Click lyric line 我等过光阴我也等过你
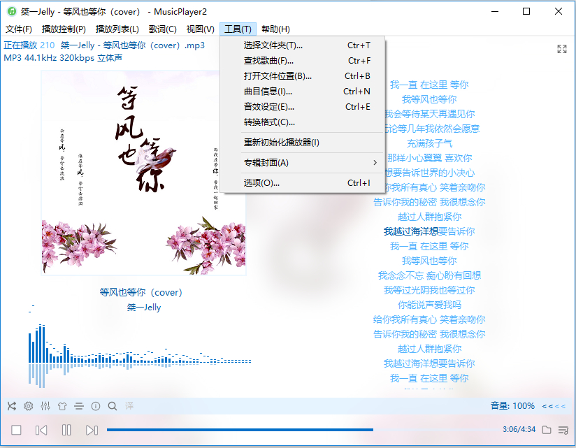This screenshot has height=448, width=576. [429, 290]
